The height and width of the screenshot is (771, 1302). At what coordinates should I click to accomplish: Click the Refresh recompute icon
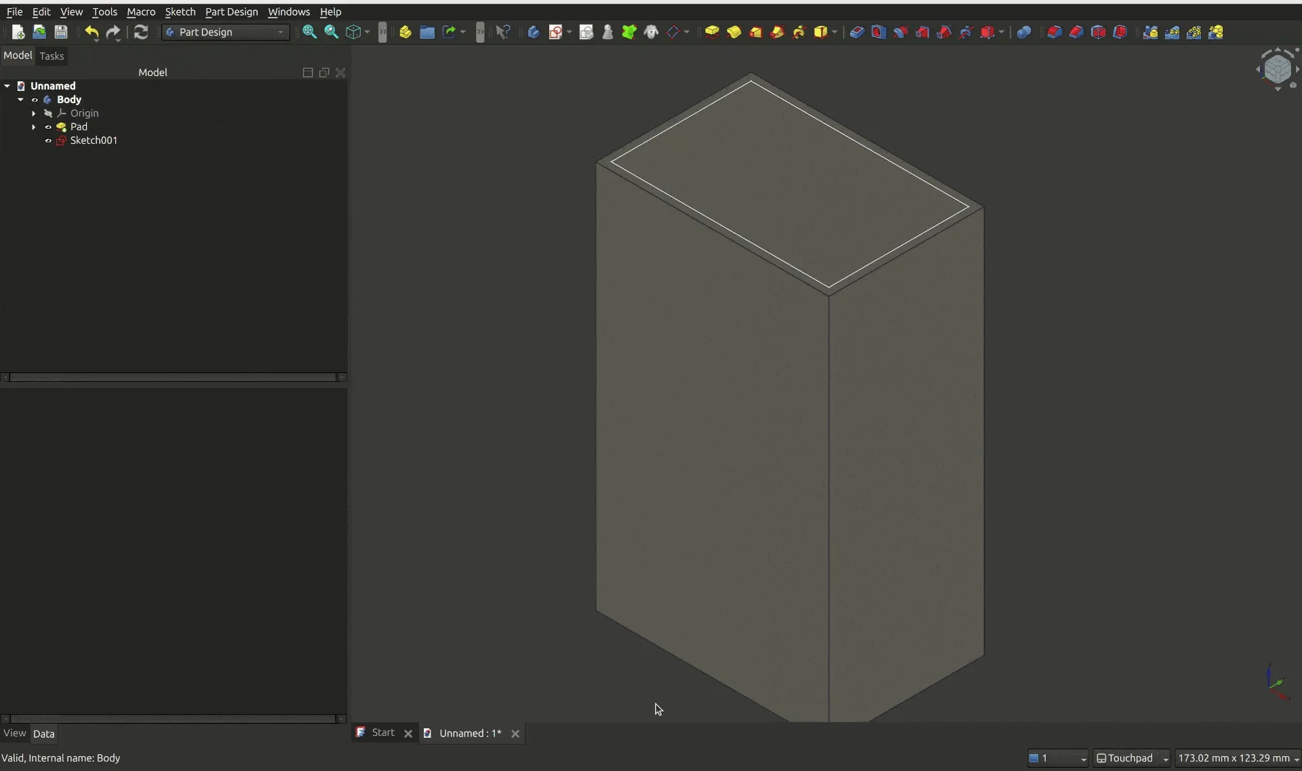(x=141, y=32)
